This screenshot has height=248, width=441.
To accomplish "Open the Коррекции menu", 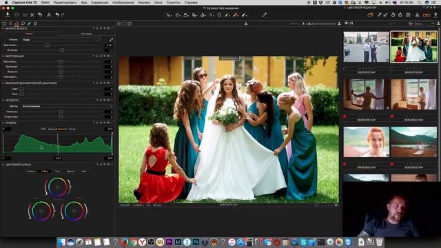I will point(99,2).
